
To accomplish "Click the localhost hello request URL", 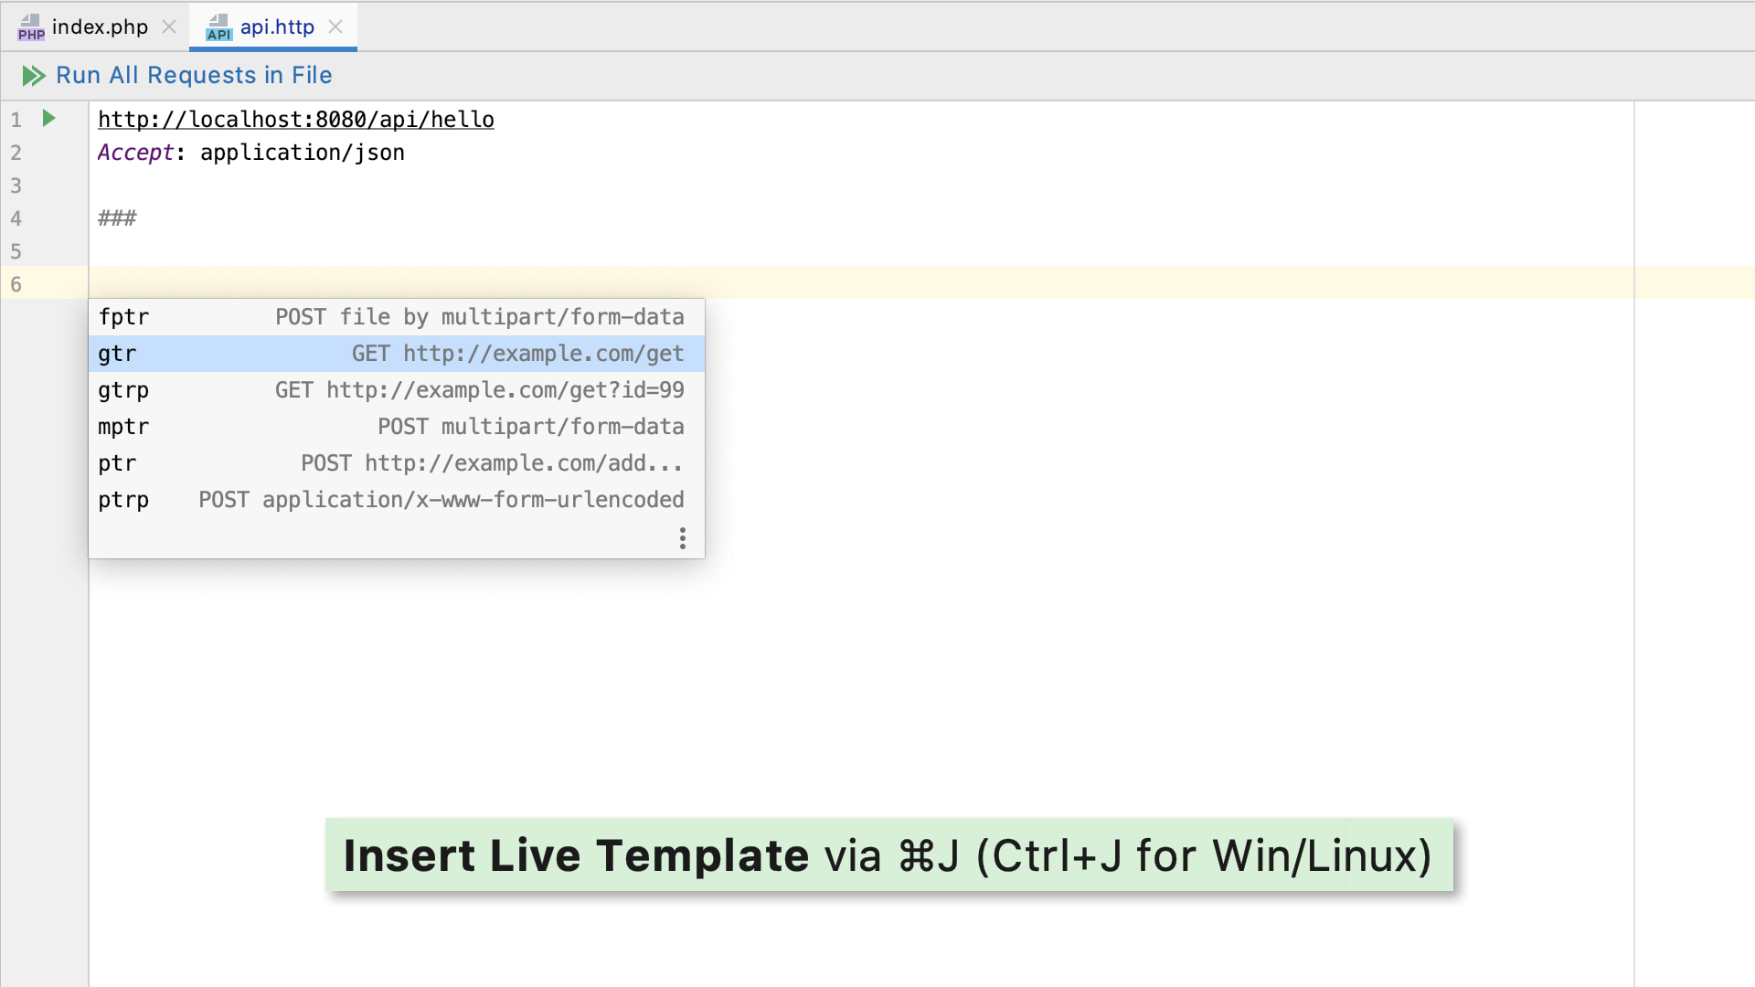I will tap(294, 119).
